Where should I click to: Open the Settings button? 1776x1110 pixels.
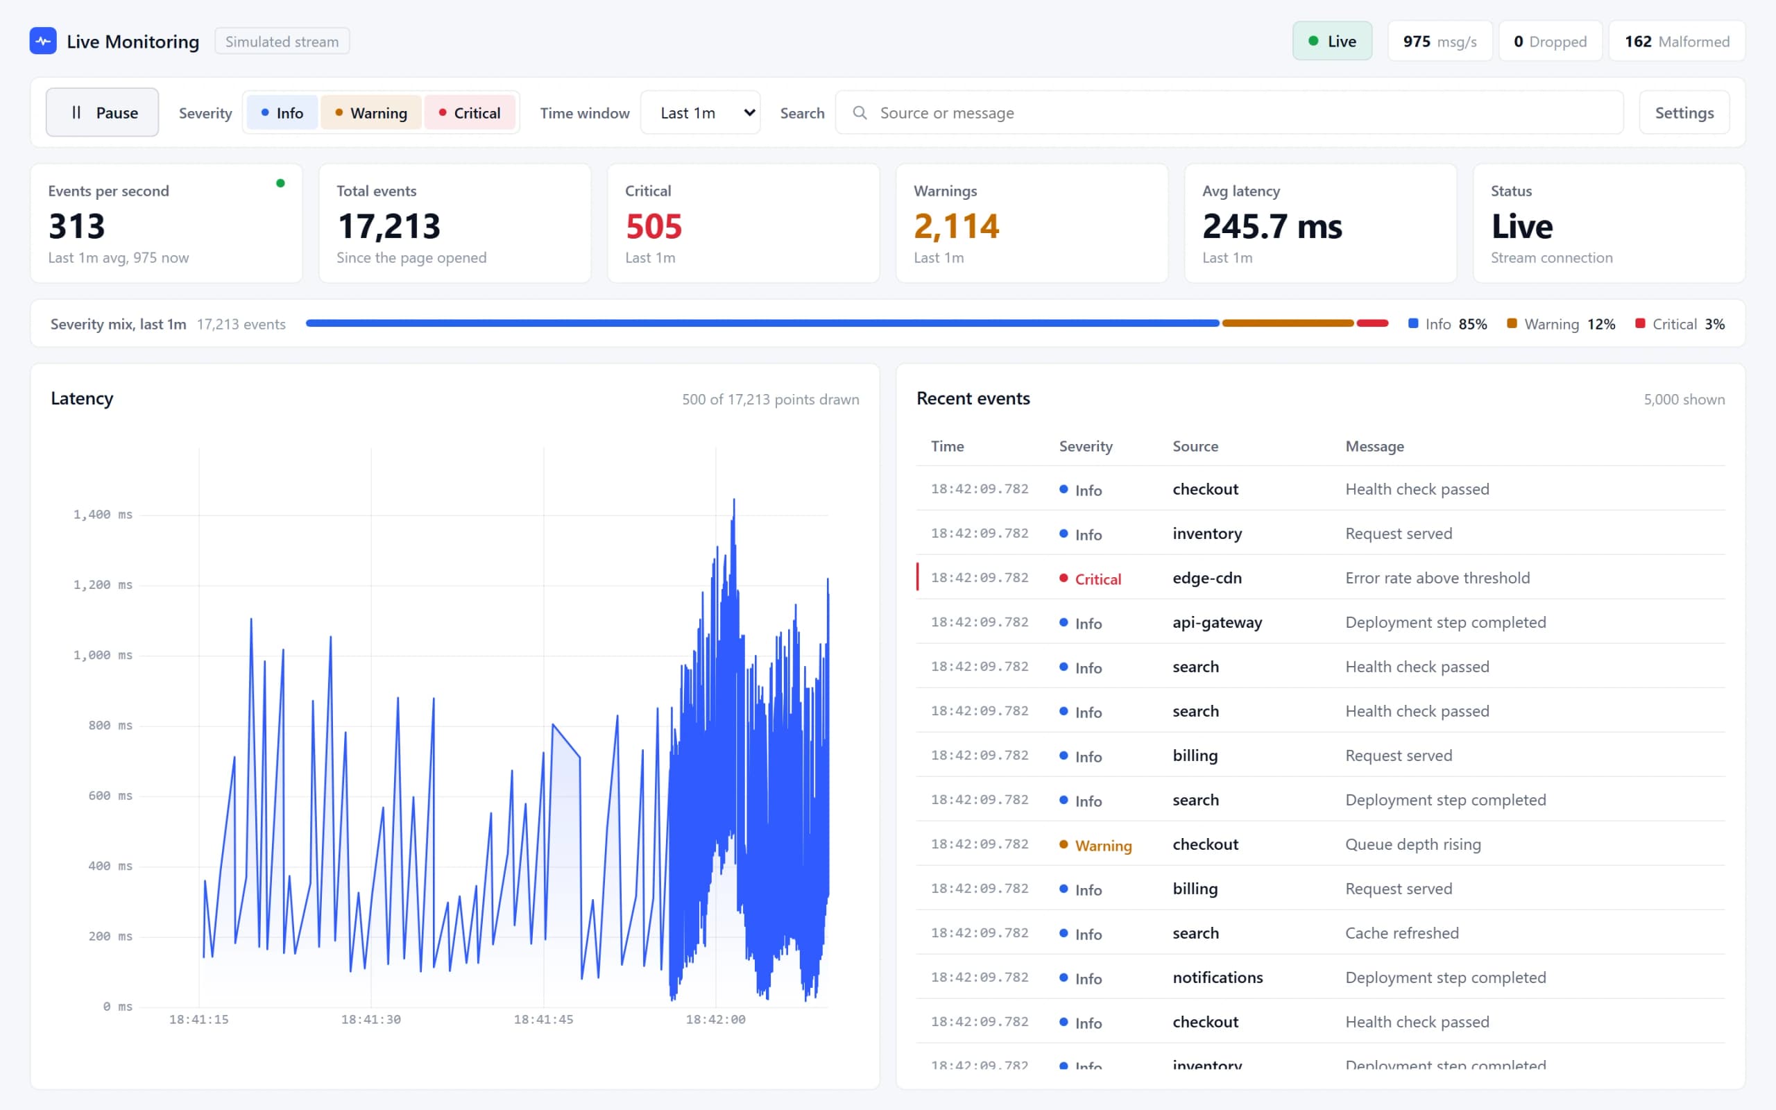(x=1684, y=113)
